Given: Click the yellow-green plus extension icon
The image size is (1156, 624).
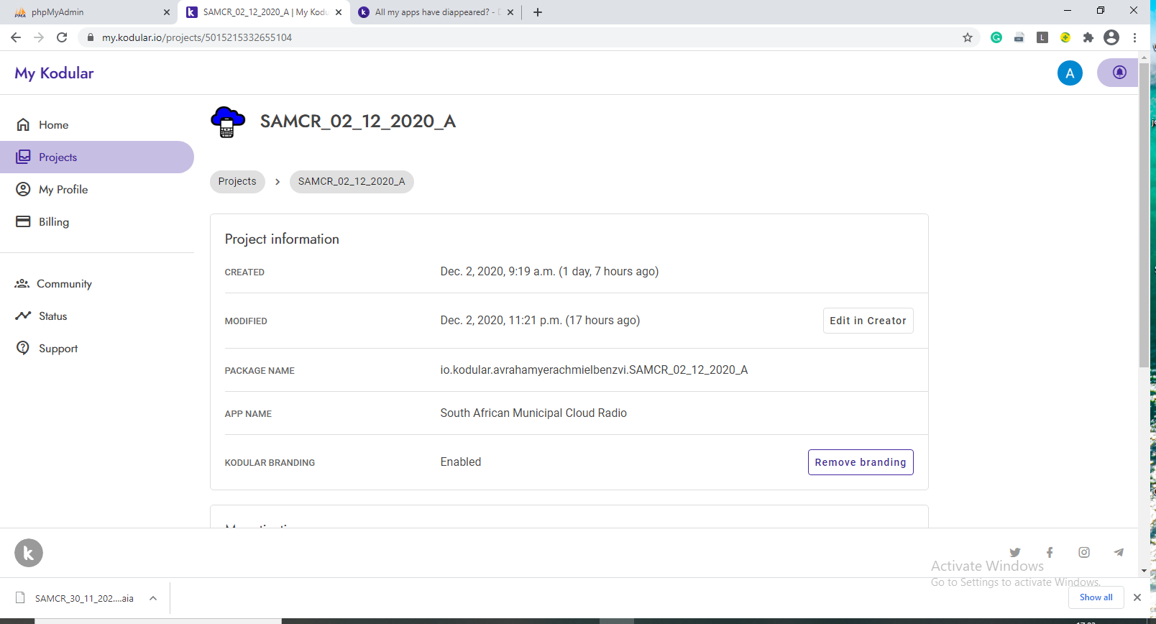Looking at the screenshot, I should pyautogui.click(x=1065, y=37).
